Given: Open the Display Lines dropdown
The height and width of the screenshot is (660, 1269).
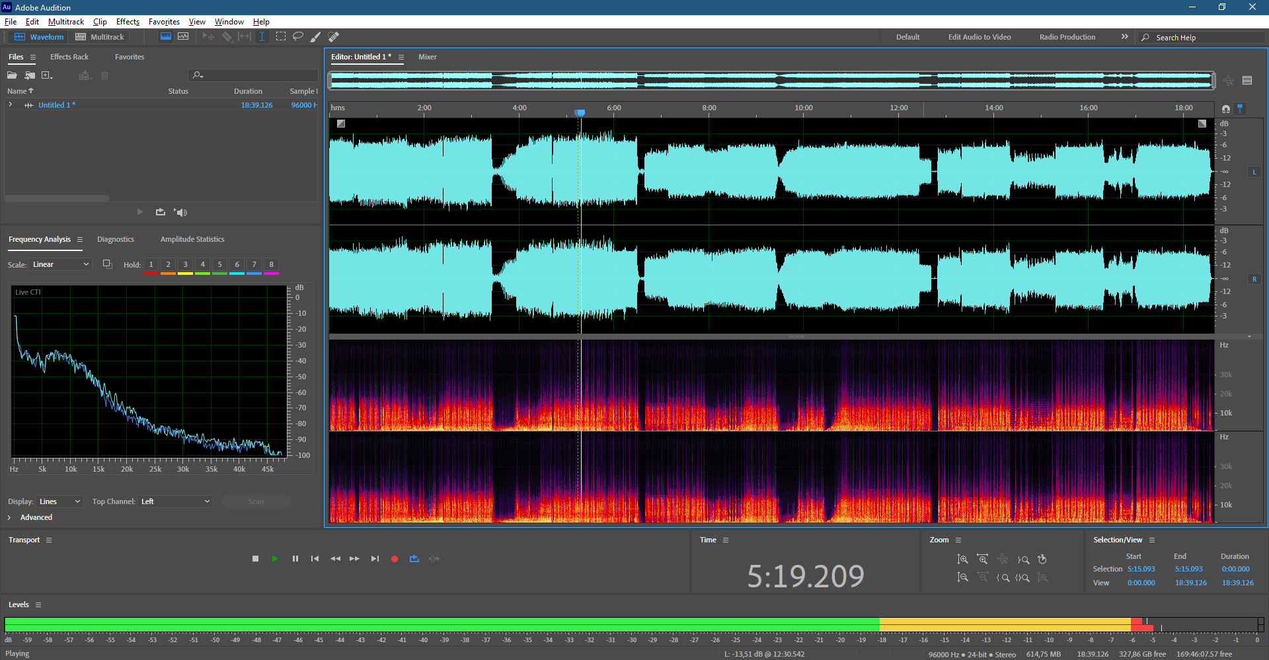Looking at the screenshot, I should pyautogui.click(x=59, y=501).
